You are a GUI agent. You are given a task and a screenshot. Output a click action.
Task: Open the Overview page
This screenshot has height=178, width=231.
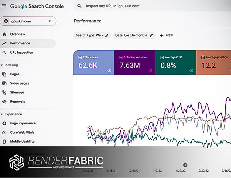coord(18,34)
